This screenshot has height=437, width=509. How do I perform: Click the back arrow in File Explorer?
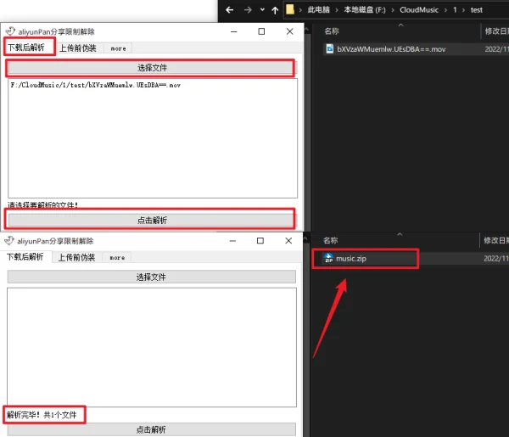(x=230, y=10)
